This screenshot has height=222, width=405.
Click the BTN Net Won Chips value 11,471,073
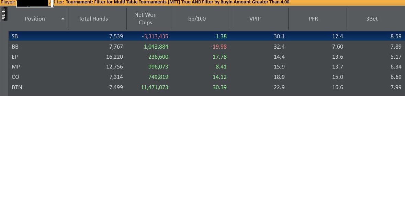tap(155, 87)
